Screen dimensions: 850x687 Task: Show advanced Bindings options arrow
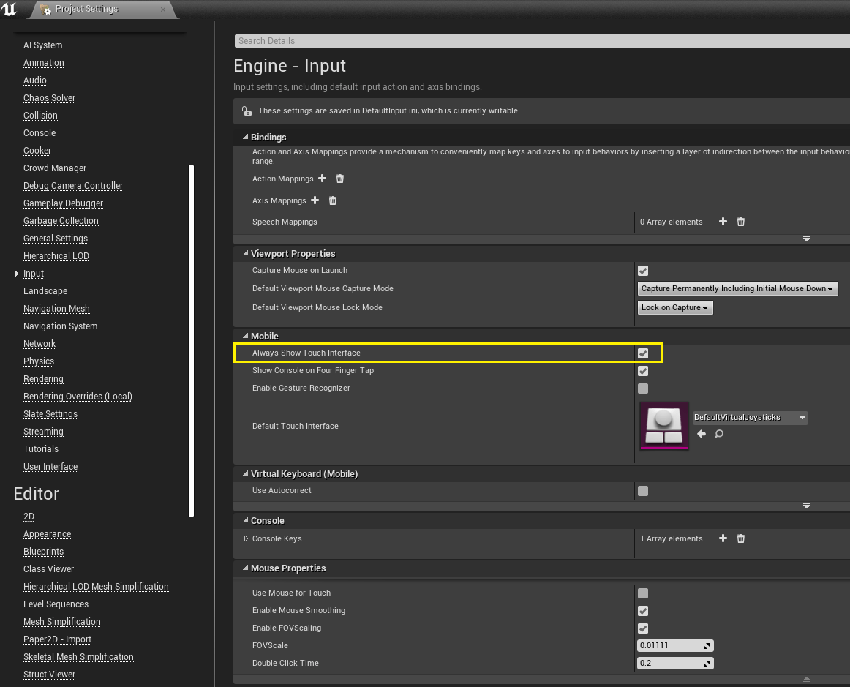click(807, 239)
